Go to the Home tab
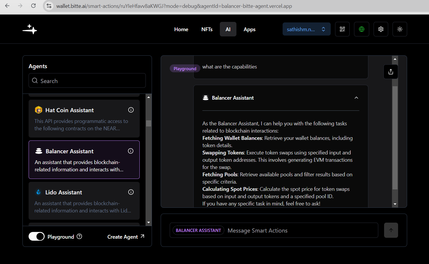The height and width of the screenshot is (264, 429). click(x=181, y=29)
